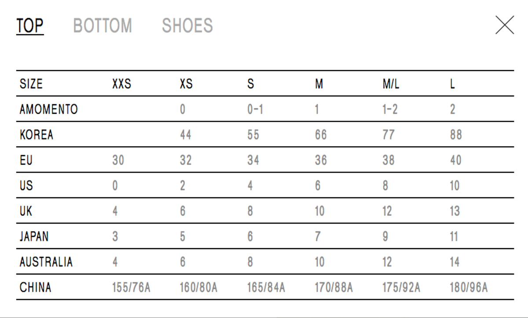Open the SHOES size tab

pyautogui.click(x=187, y=26)
